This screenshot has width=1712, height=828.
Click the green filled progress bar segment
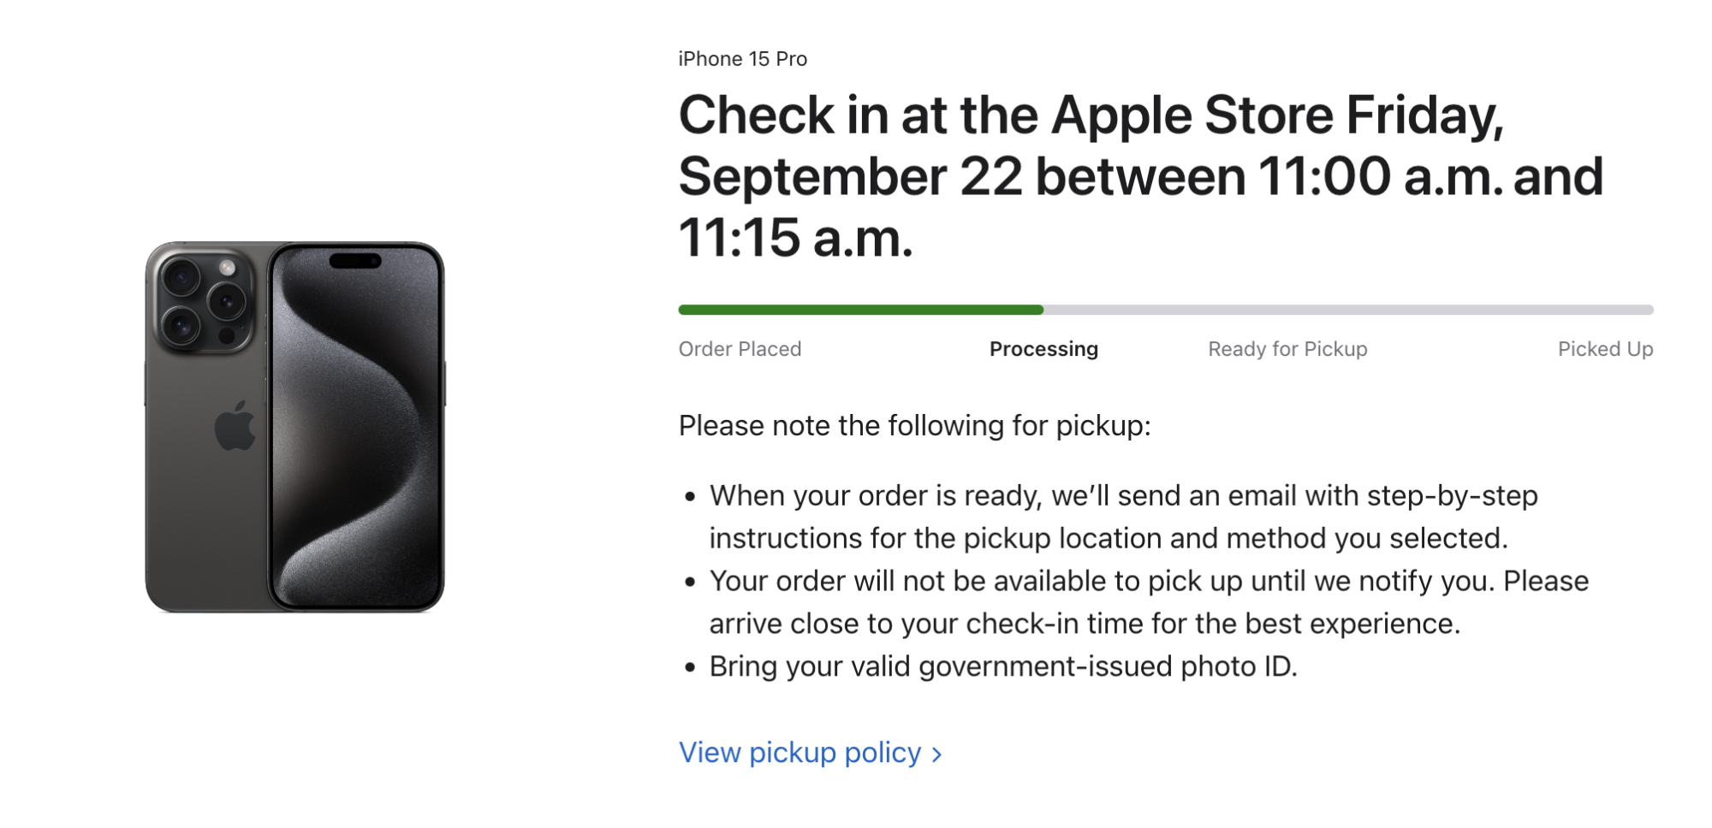pos(861,310)
